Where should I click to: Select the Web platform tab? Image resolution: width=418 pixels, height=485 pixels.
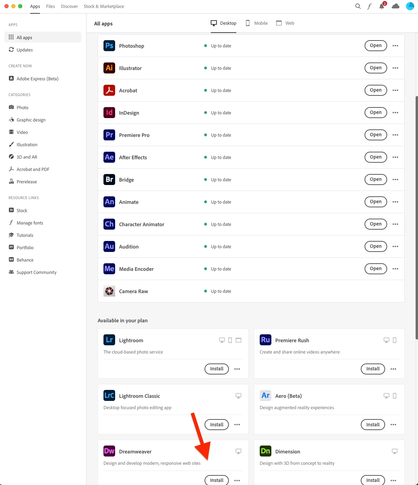285,23
